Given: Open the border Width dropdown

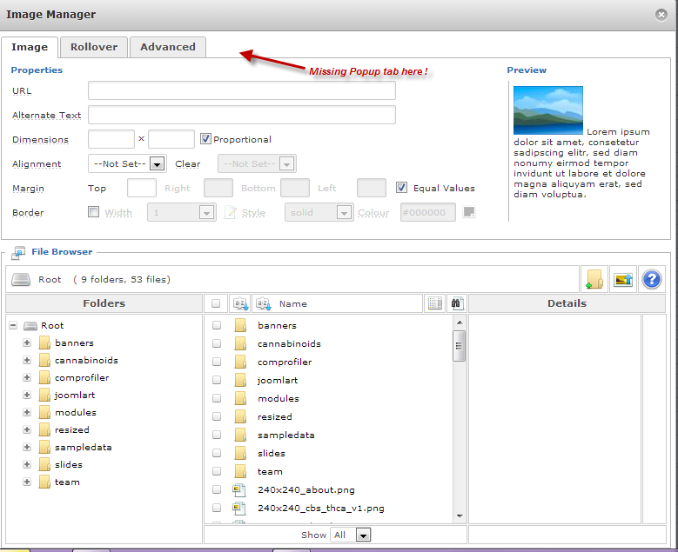Looking at the screenshot, I should tap(182, 212).
